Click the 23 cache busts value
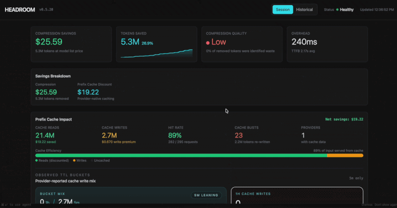The height and width of the screenshot is (208, 397). click(239, 136)
